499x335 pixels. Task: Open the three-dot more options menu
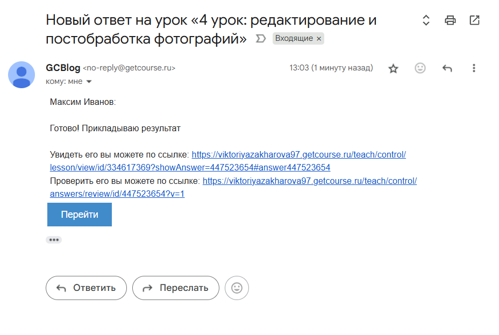point(474,68)
